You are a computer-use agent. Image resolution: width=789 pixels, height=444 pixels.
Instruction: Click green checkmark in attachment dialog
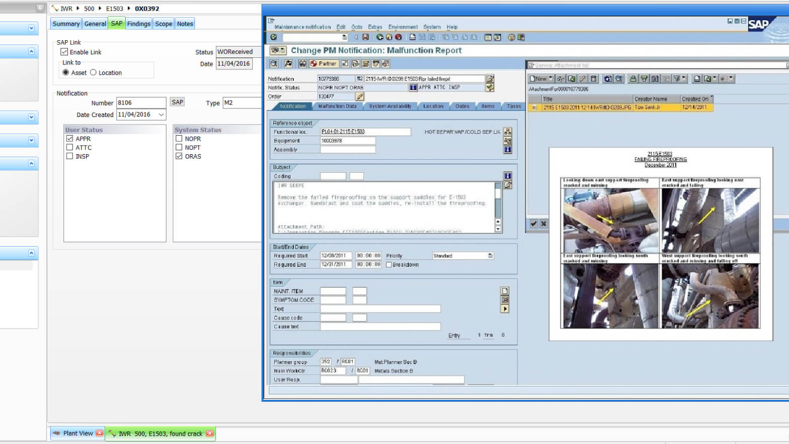pos(533,224)
